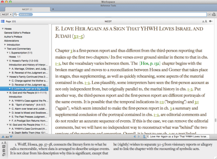Click the add-to-search plus icon at right
Image resolution: width=217 pixels, height=159 pixels.
click(209, 14)
